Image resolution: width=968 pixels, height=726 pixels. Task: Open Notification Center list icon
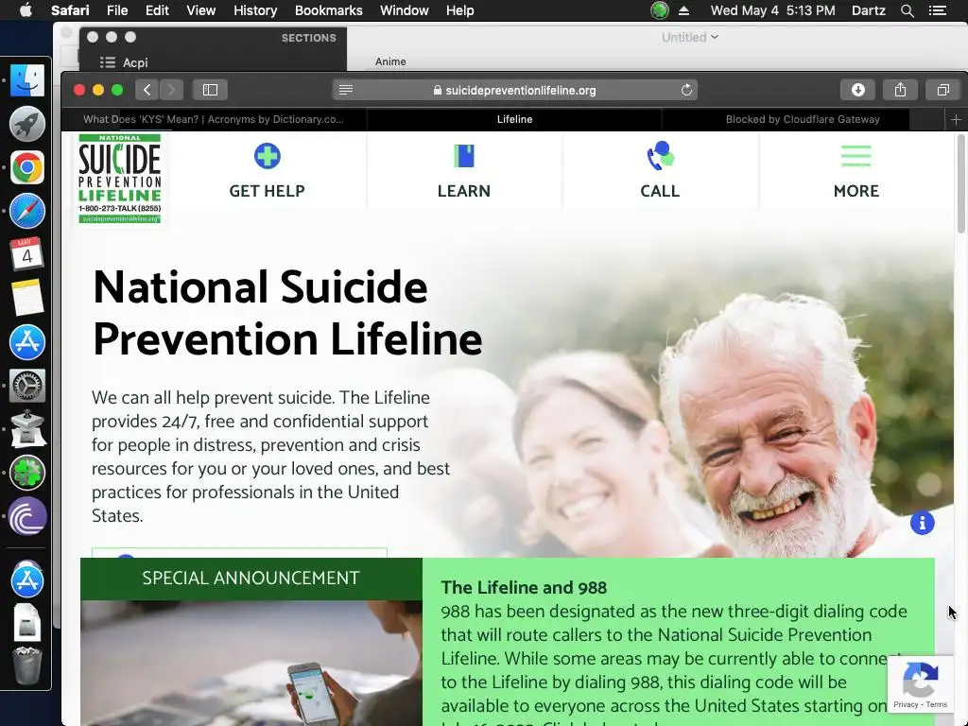pos(937,10)
